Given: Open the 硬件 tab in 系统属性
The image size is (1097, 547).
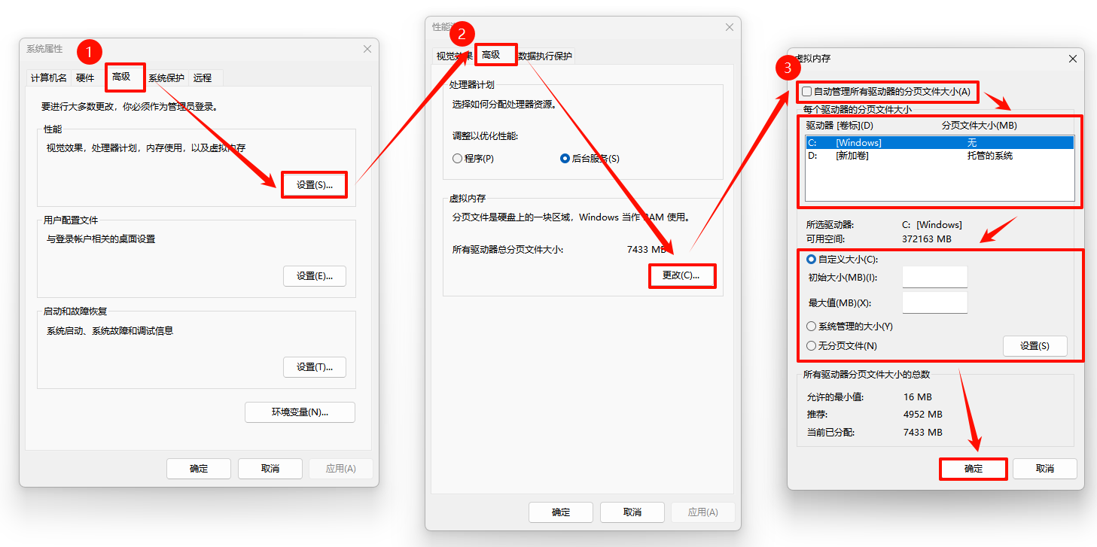Looking at the screenshot, I should pyautogui.click(x=85, y=77).
